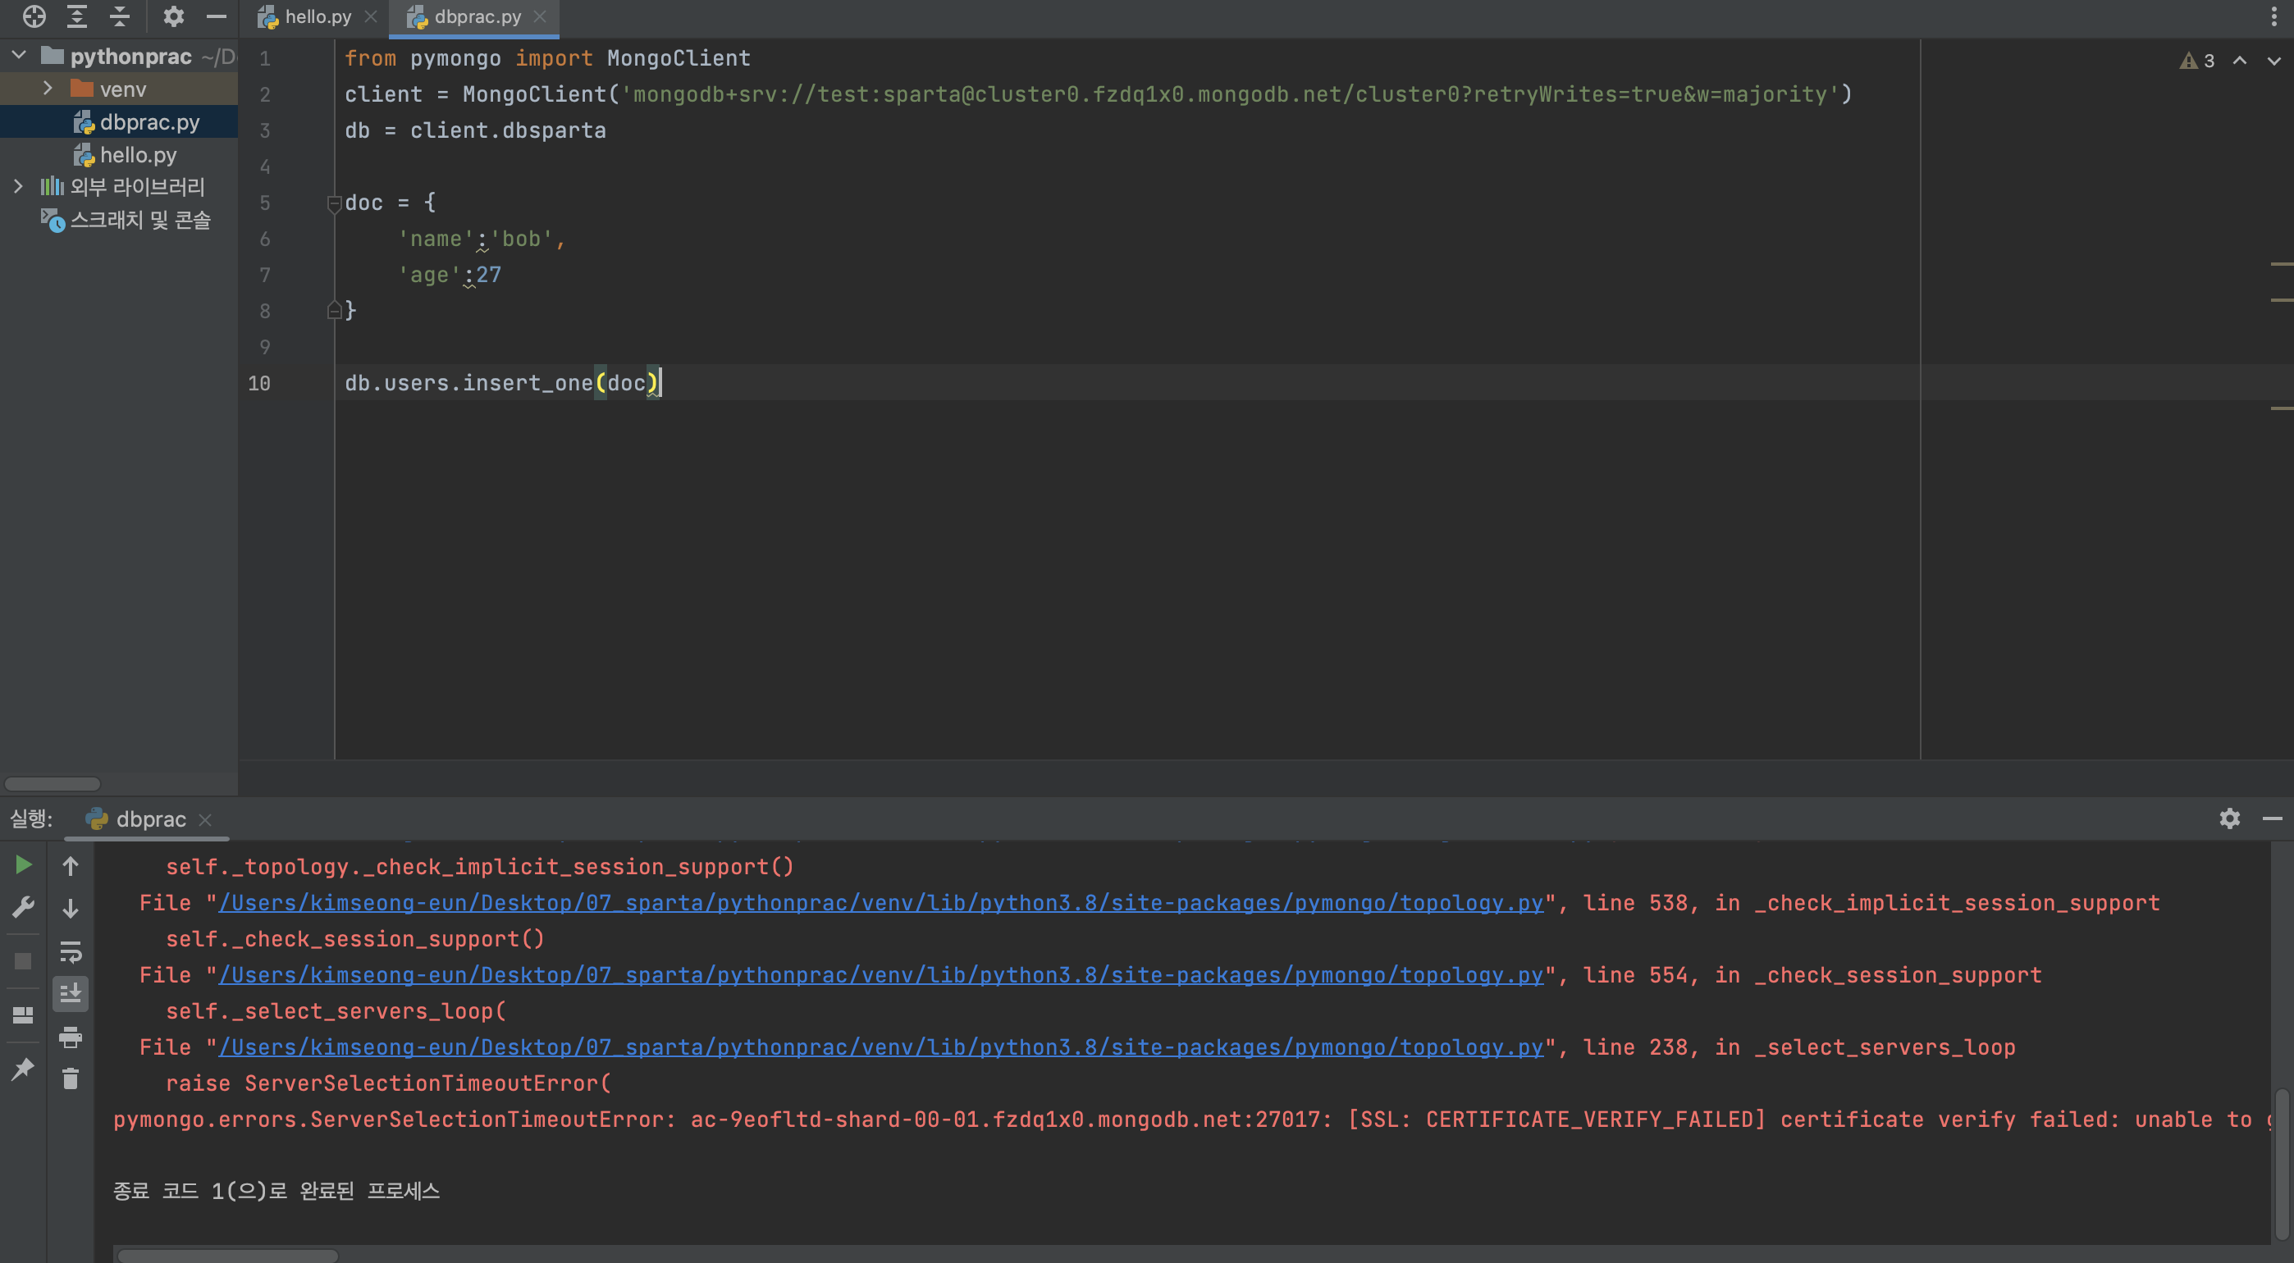Go to next highlighted problem arrow
This screenshot has height=1263, width=2294.
point(2273,61)
